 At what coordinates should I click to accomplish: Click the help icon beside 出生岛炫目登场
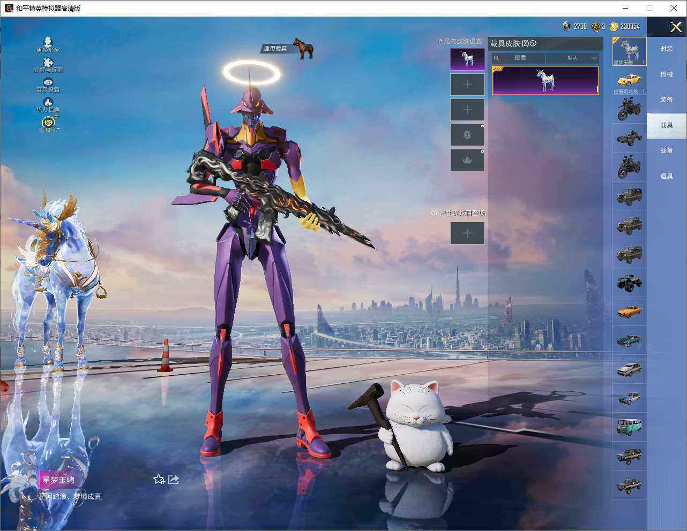[x=434, y=213]
